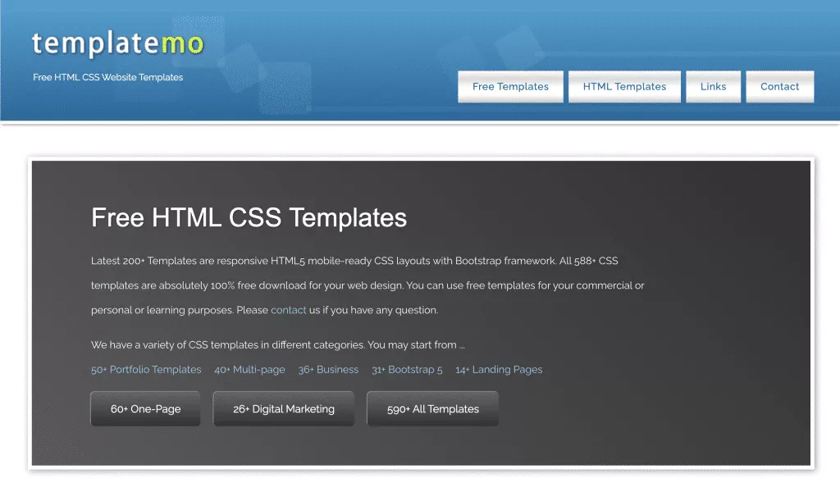Click the 26+ Digital Marketing button
The width and height of the screenshot is (840, 497).
point(283,408)
